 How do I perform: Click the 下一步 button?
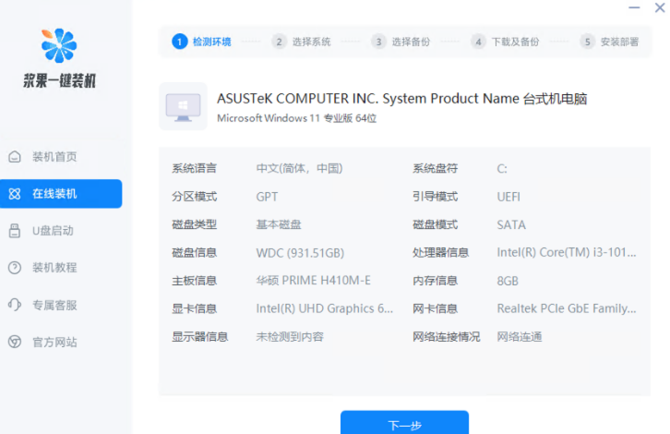coord(404,422)
